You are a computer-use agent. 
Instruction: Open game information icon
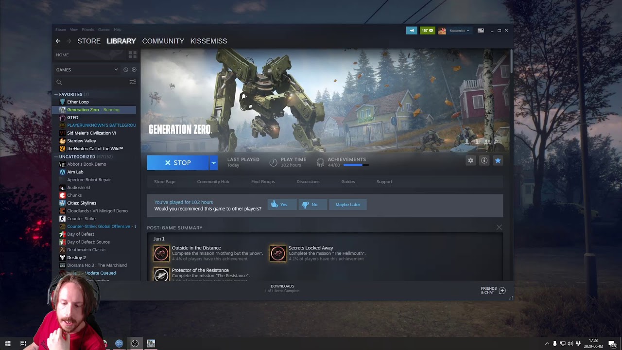click(x=484, y=160)
